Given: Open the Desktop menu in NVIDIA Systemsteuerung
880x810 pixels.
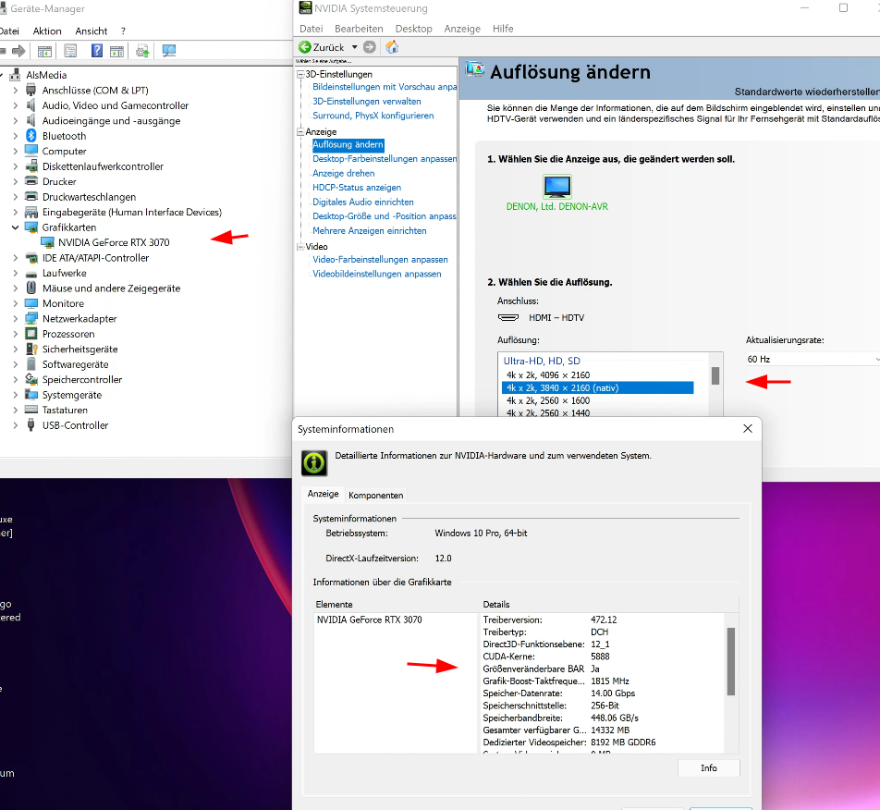Looking at the screenshot, I should 413,29.
